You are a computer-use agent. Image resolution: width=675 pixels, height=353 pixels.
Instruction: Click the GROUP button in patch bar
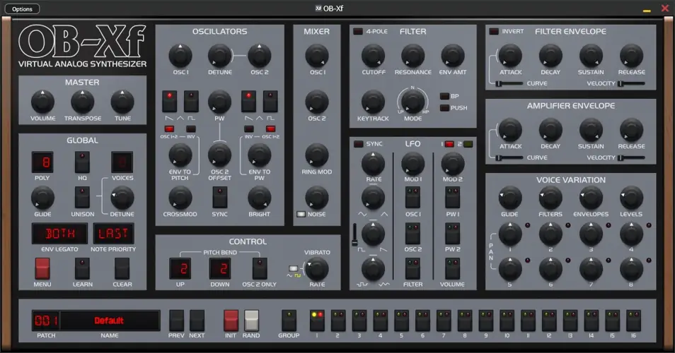point(289,321)
